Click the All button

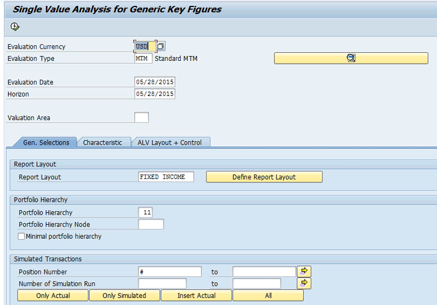tap(268, 296)
